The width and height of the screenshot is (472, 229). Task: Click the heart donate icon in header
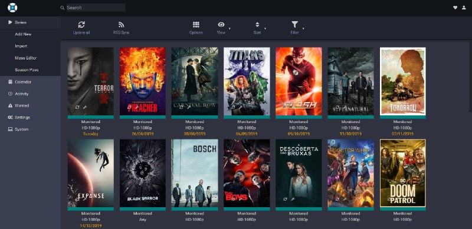pyautogui.click(x=455, y=8)
